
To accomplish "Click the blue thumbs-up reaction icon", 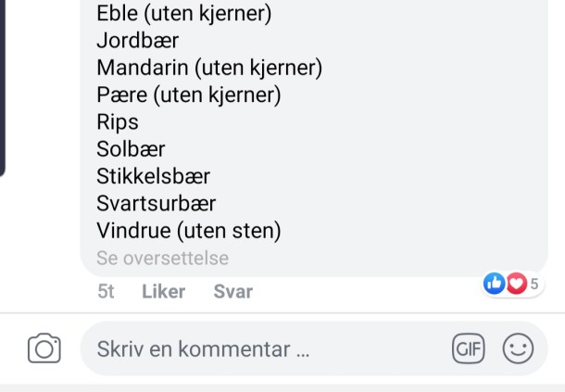I will coord(495,284).
